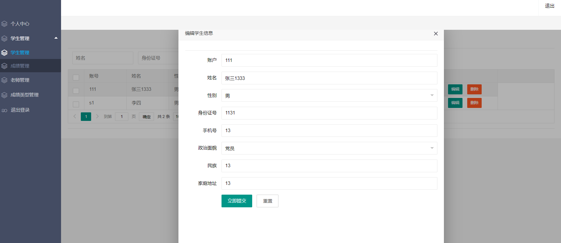Click the icon beside 老师管理
561x243 pixels.
(4, 80)
